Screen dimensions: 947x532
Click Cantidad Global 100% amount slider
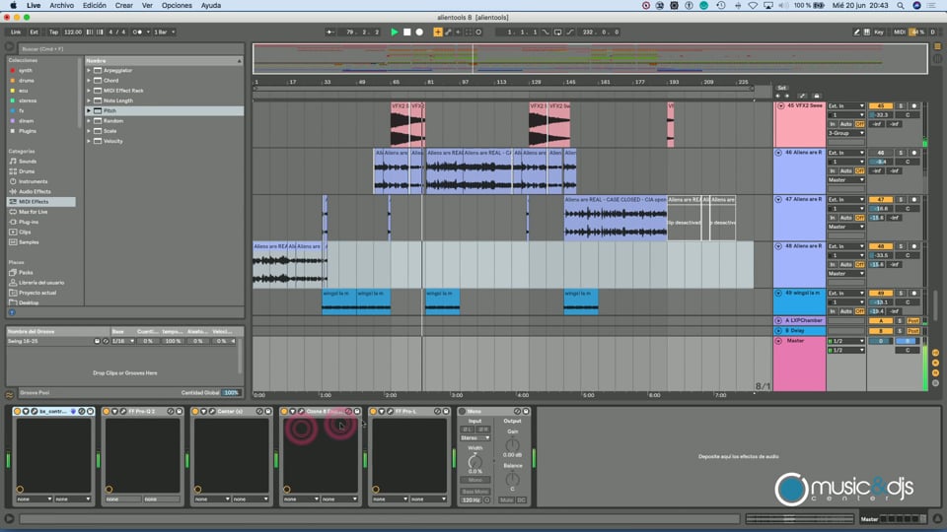[x=231, y=393]
